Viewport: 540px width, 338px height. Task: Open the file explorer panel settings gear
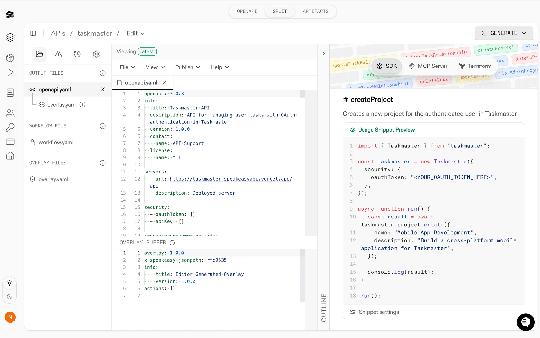[96, 54]
